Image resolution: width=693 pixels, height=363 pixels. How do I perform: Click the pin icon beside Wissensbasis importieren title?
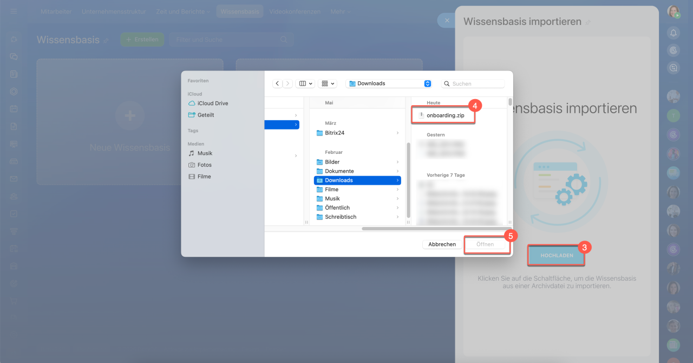tap(588, 22)
